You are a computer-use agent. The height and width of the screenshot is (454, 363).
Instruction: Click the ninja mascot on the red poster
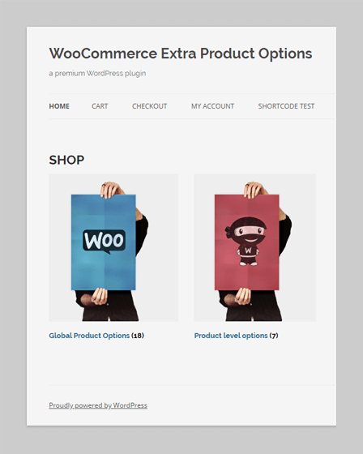coord(247,242)
